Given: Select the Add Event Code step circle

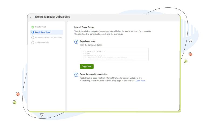Looking at the screenshot, I should point(33,43).
